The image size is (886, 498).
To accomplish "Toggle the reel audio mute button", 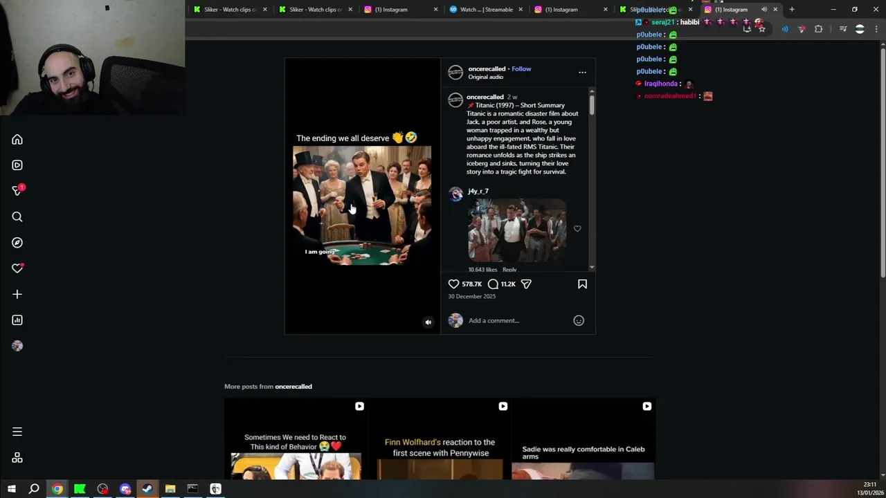I will 428,322.
